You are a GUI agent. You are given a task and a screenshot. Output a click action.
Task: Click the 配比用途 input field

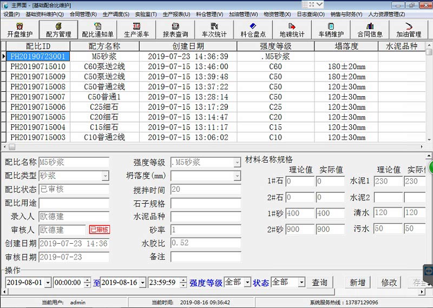coord(74,203)
